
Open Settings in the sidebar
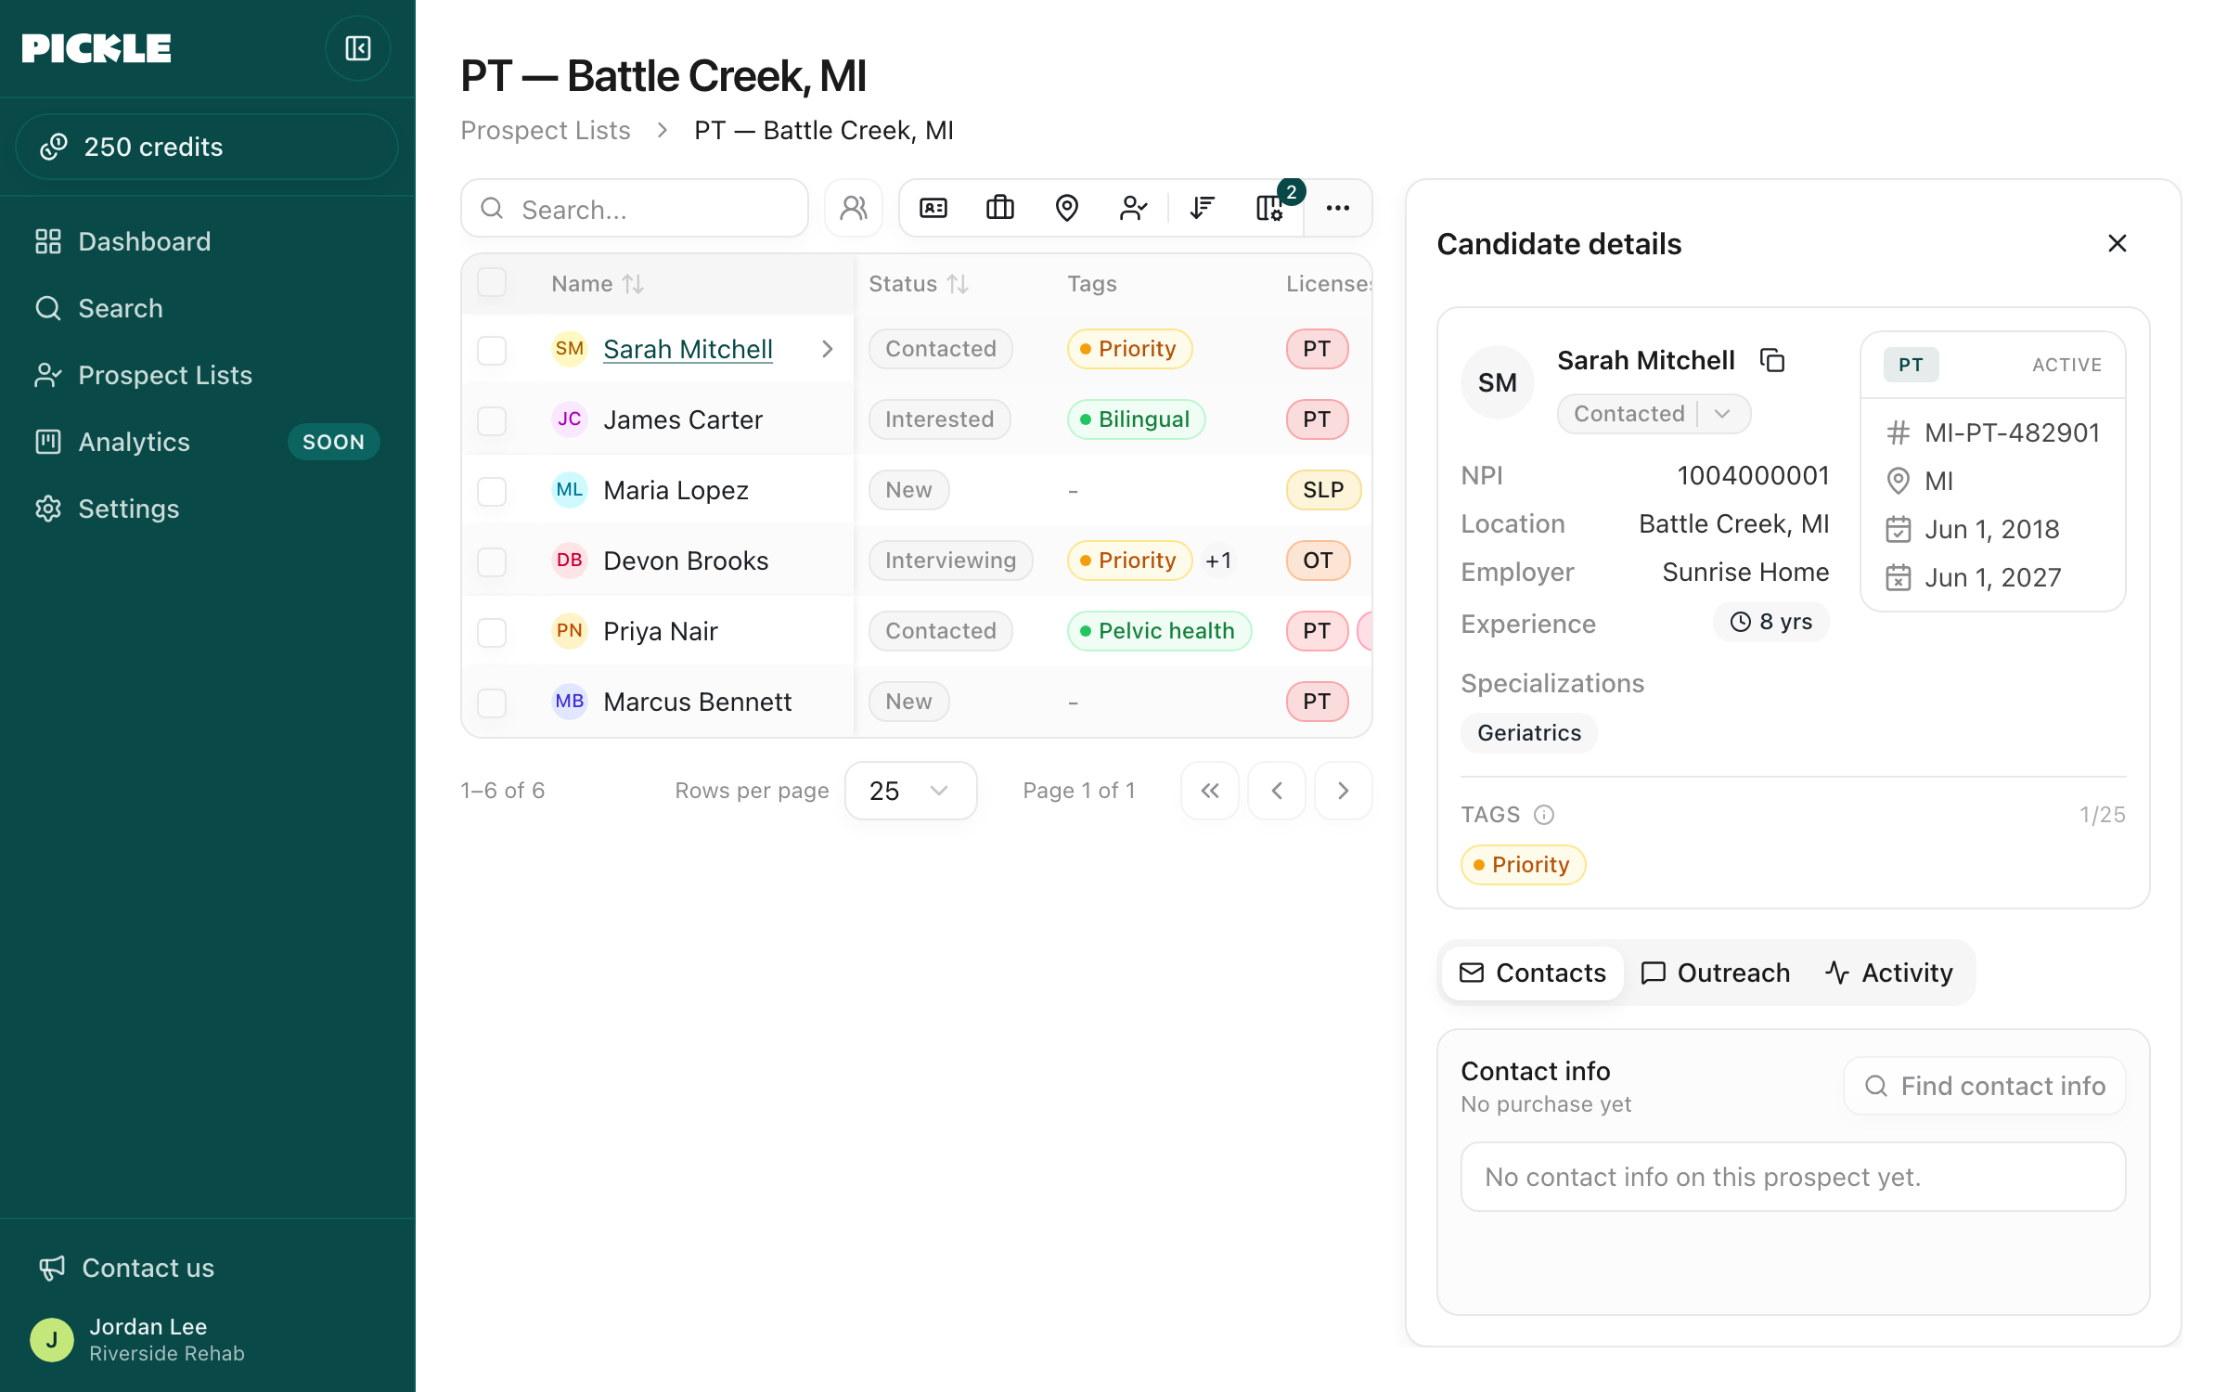pyautogui.click(x=207, y=509)
